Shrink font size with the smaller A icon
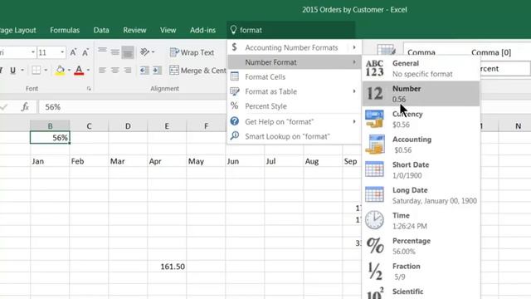531x299 pixels. (x=85, y=52)
